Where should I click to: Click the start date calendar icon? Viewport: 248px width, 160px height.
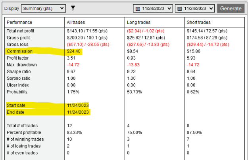[x=138, y=9]
